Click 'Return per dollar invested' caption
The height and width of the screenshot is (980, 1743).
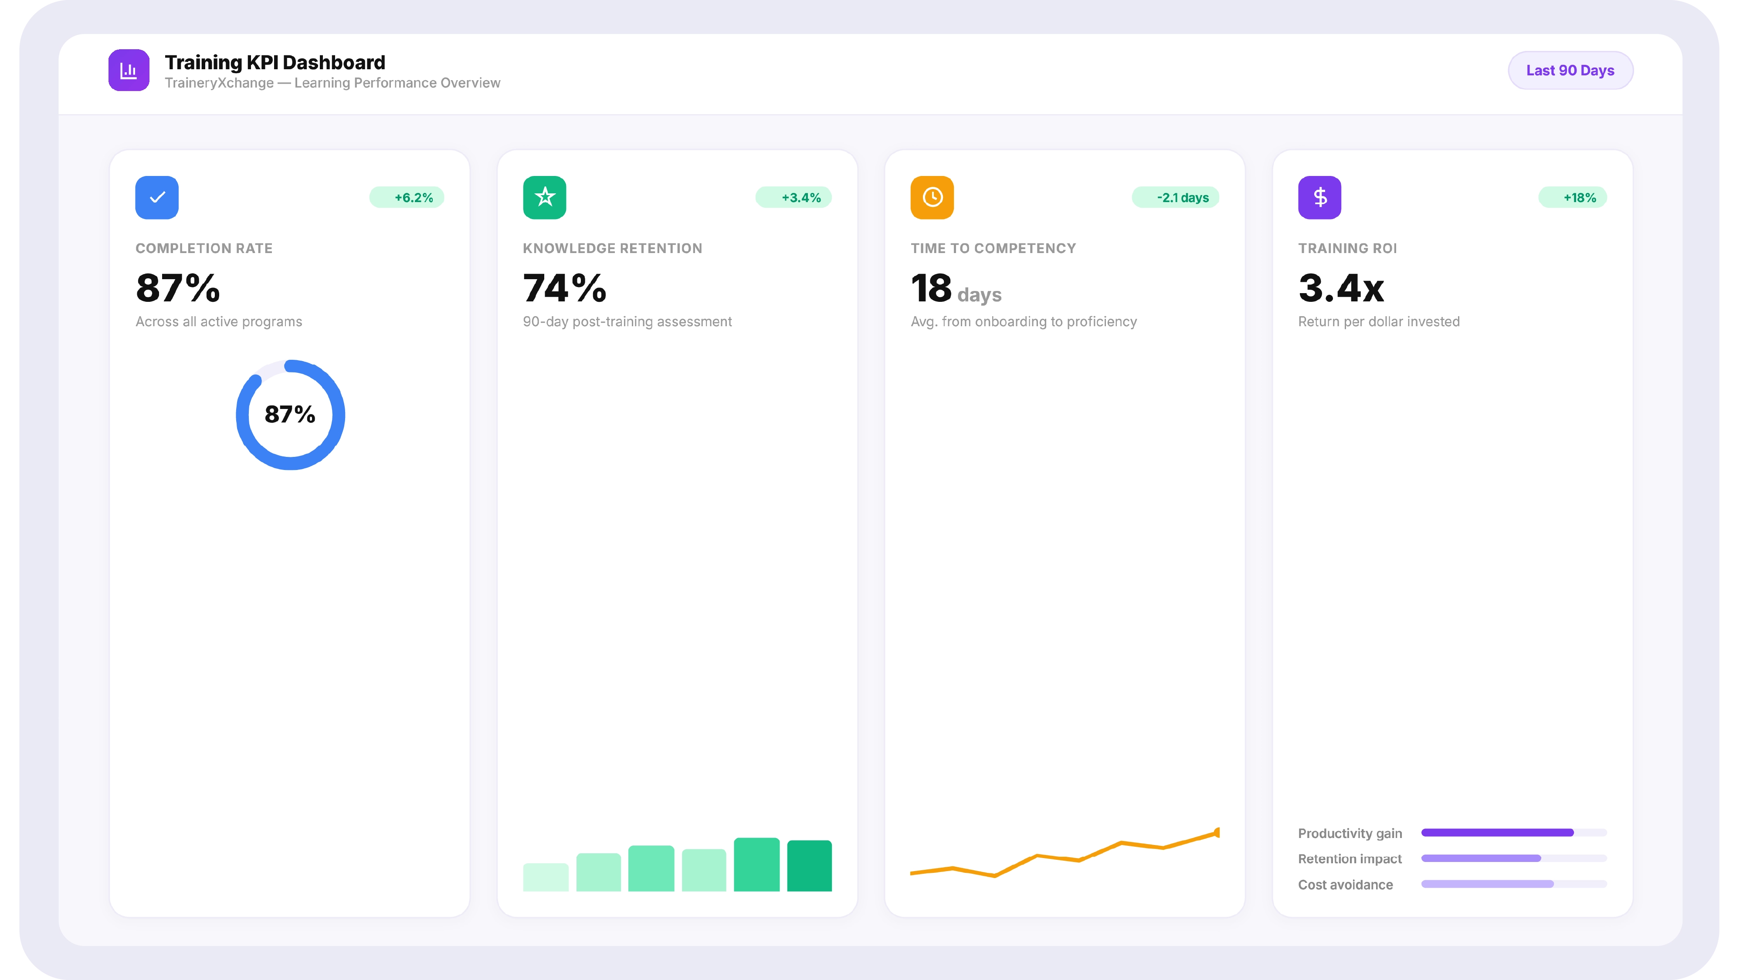tap(1379, 322)
